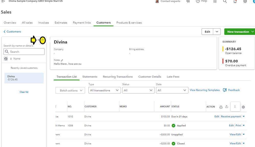Click the customer search field

[24, 52]
